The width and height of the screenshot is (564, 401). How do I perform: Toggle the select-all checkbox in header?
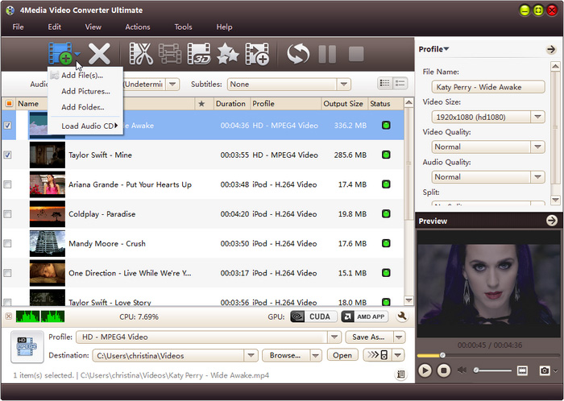tap(9, 104)
